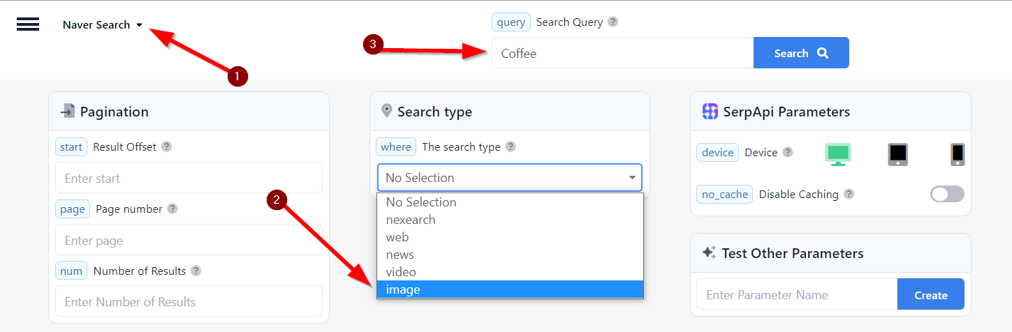The width and height of the screenshot is (1012, 332).
Task: Focus the Enter page input field
Action: click(189, 240)
